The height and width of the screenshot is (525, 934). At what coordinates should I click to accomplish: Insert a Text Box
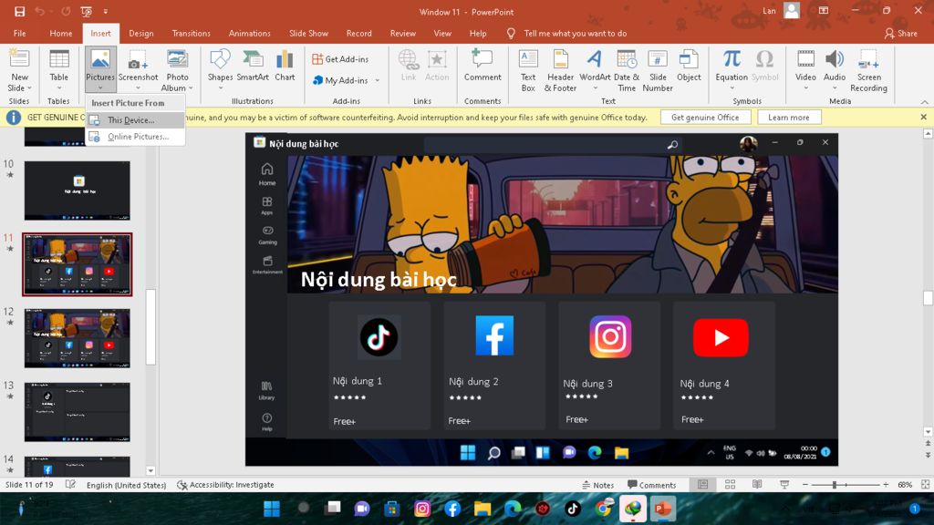[528, 60]
